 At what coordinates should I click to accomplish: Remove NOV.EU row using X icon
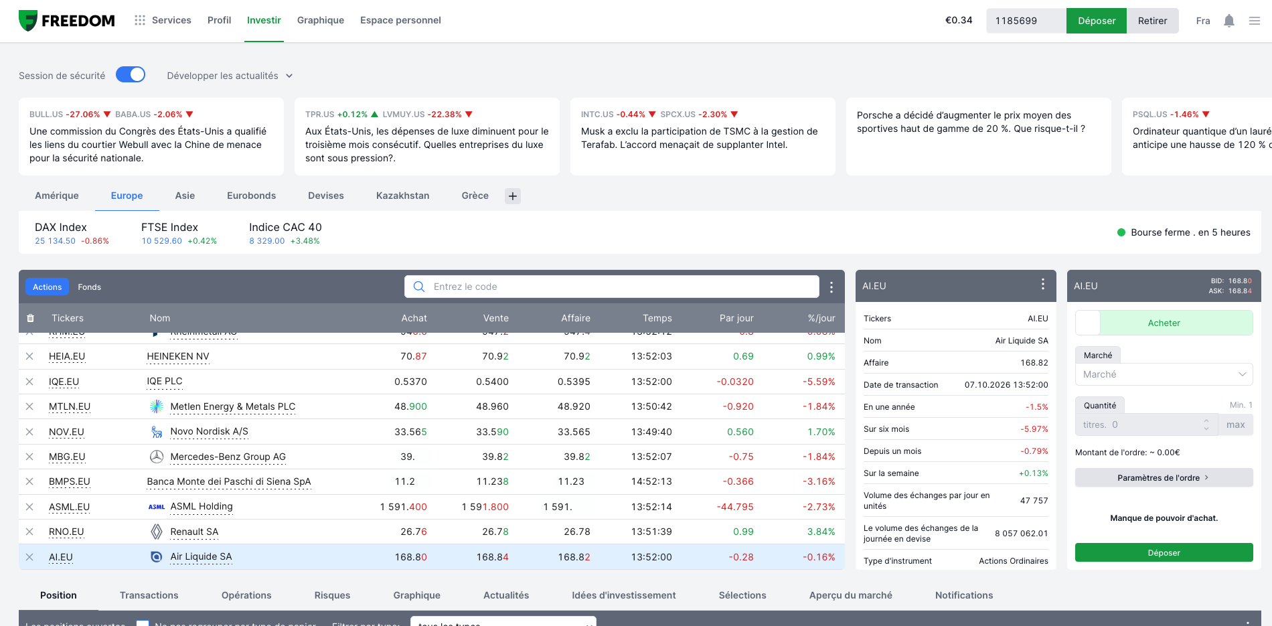29,432
